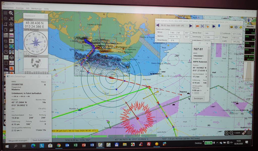
Task: Open the AIS menu
Action: (28, 8)
